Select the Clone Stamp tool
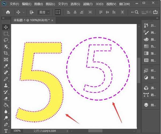161x134 pixels. tap(6, 85)
